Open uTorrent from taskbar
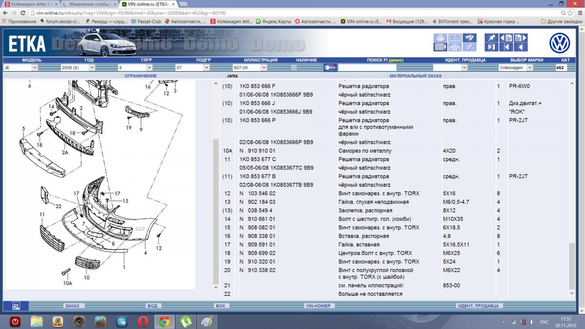 pyautogui.click(x=186, y=322)
